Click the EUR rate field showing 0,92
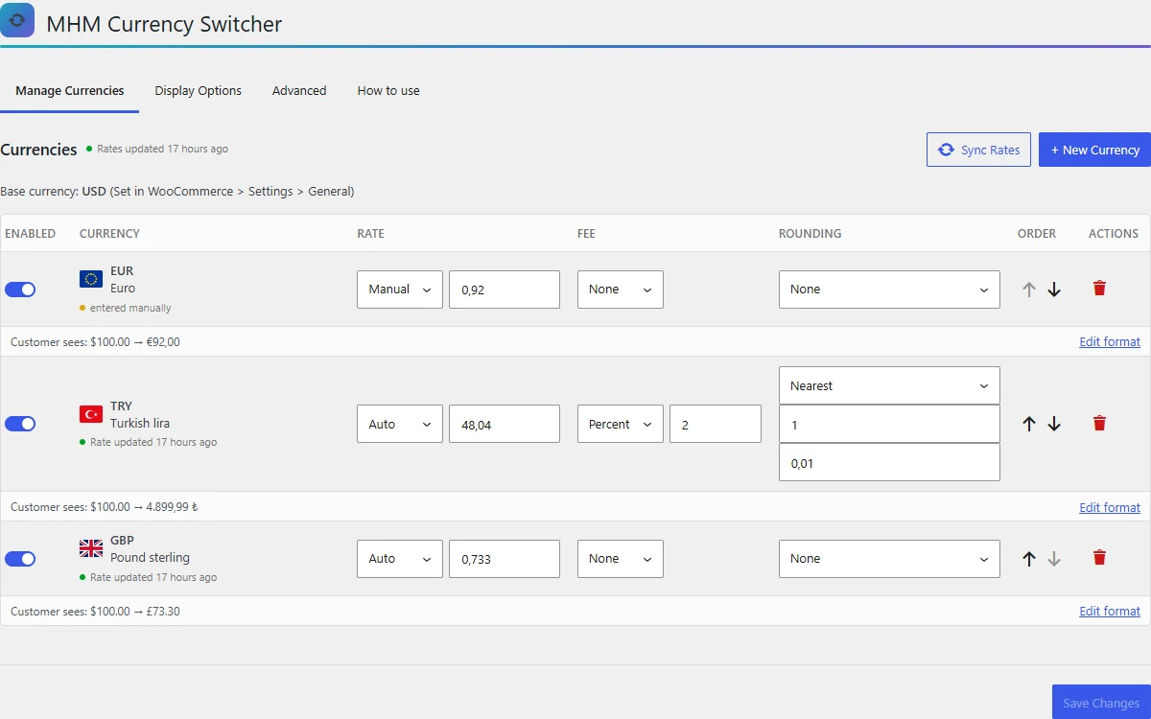 point(505,290)
